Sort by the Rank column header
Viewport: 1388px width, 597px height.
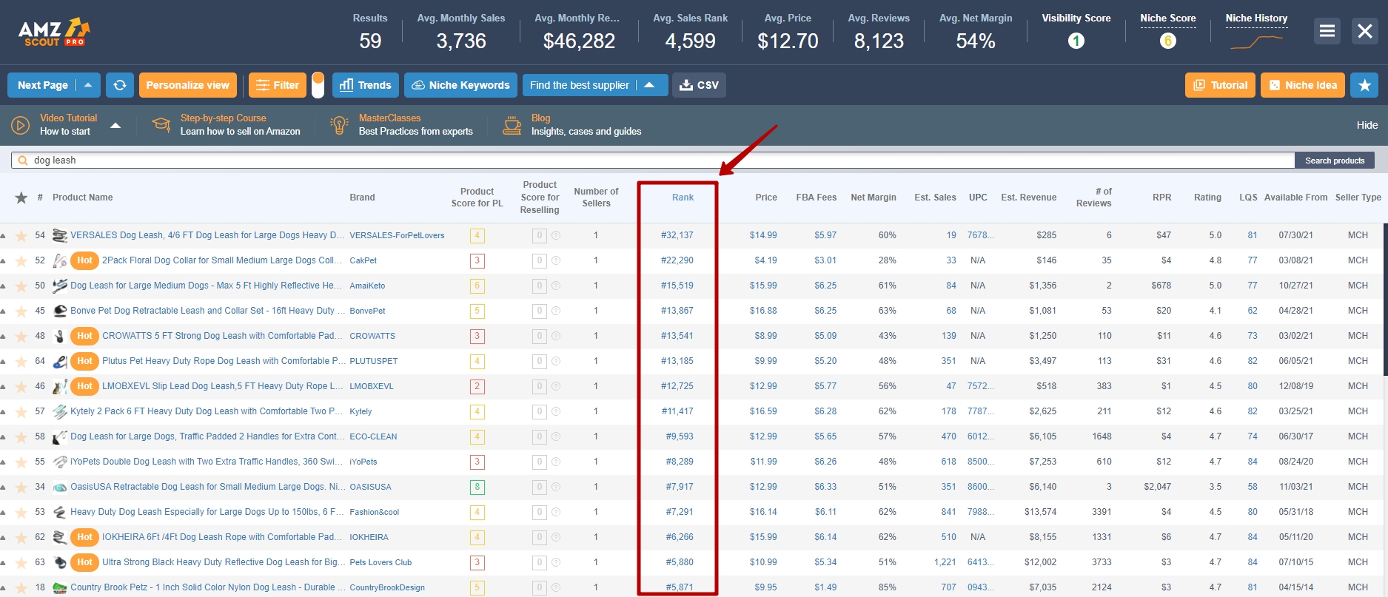tap(683, 198)
